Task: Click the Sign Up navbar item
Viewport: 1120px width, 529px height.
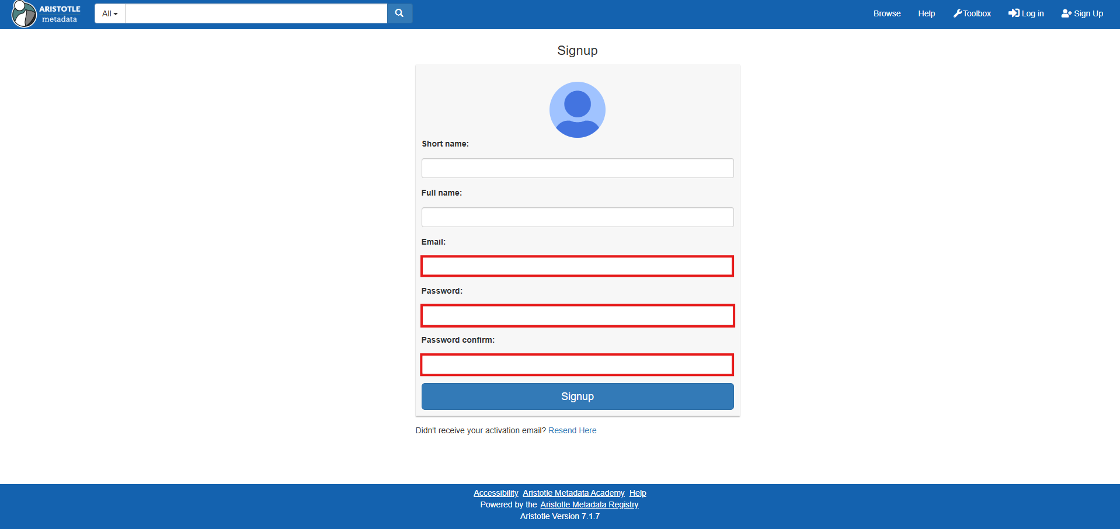Action: pyautogui.click(x=1082, y=13)
